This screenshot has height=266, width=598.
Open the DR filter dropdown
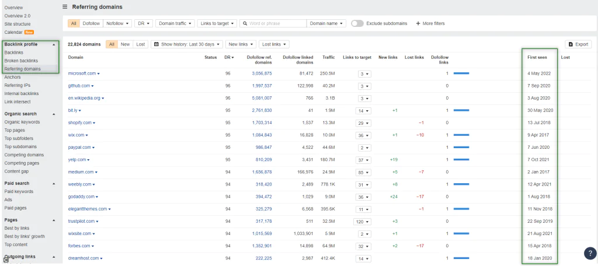point(144,23)
